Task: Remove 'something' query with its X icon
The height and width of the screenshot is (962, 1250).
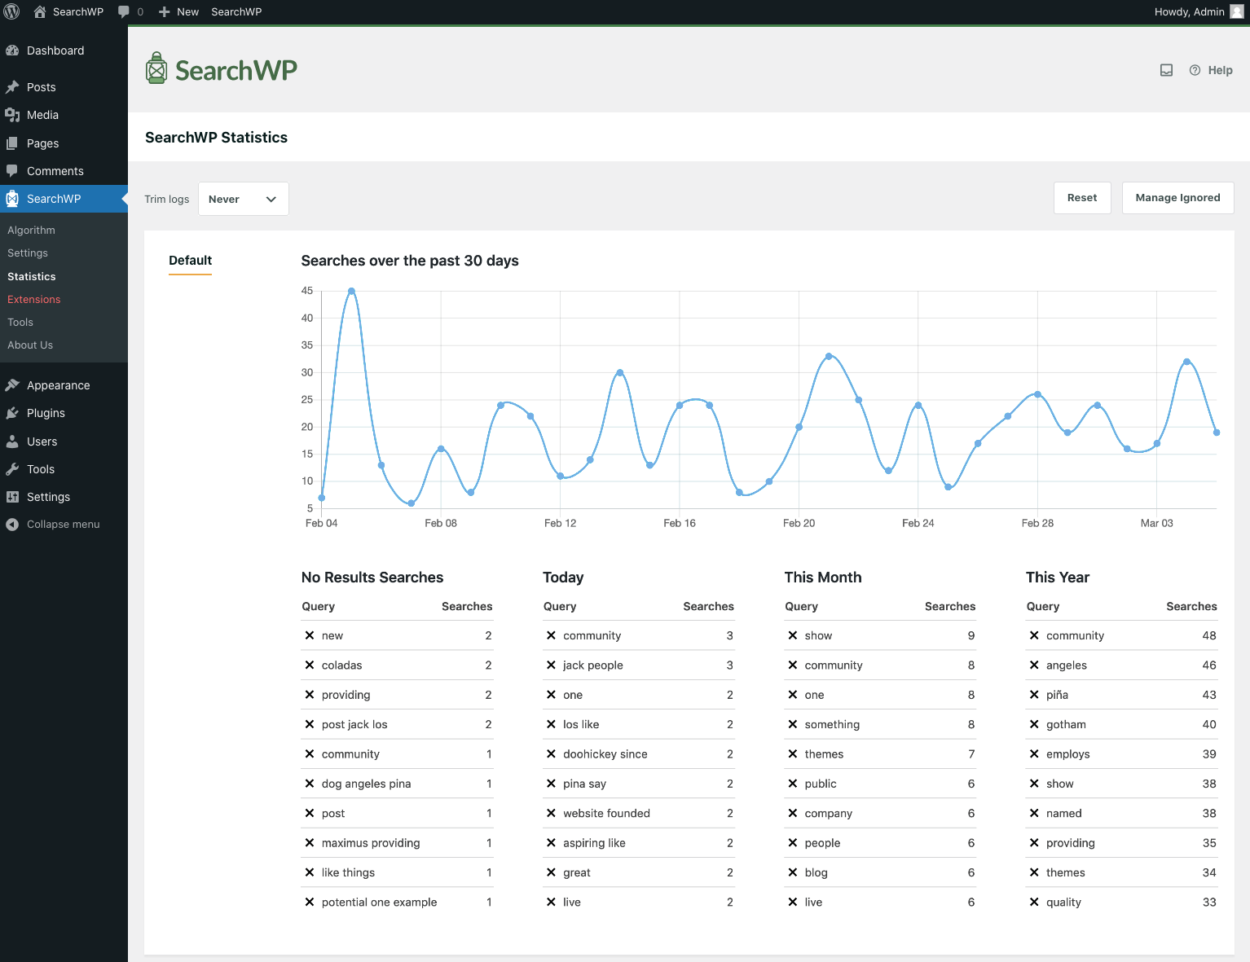Action: coord(793,724)
